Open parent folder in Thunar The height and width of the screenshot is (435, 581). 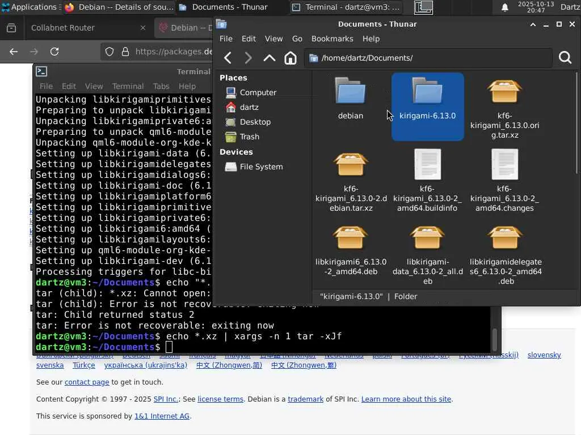click(270, 58)
